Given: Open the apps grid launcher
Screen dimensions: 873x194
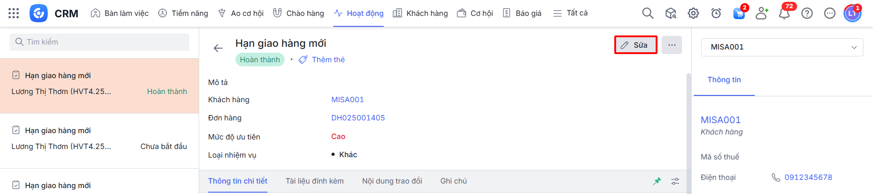Looking at the screenshot, I should (14, 13).
